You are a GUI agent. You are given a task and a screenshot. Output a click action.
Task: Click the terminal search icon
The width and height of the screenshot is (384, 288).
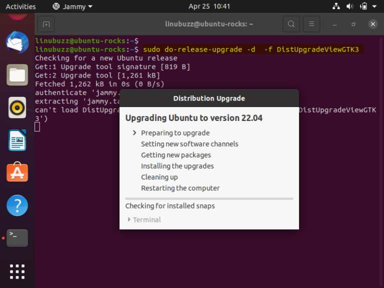click(291, 24)
